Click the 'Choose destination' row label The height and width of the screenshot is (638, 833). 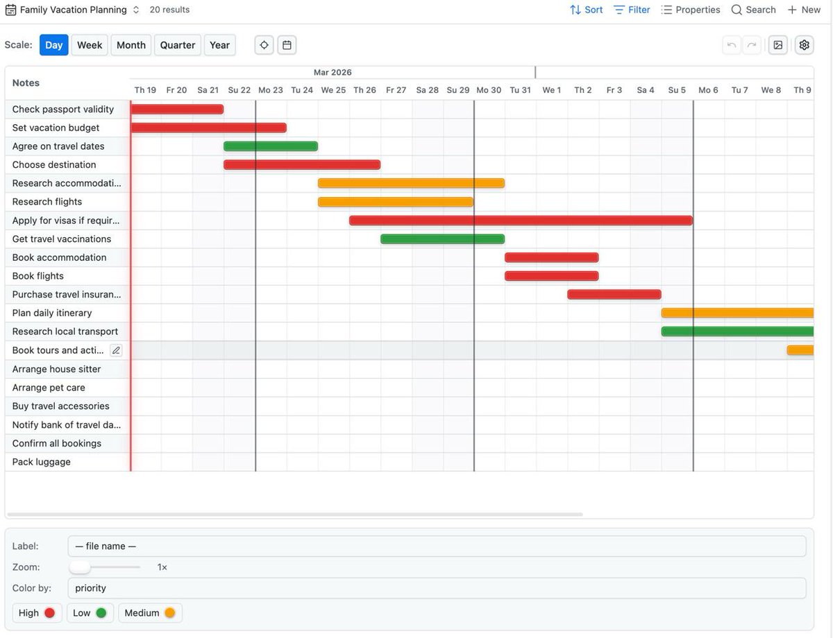[54, 165]
